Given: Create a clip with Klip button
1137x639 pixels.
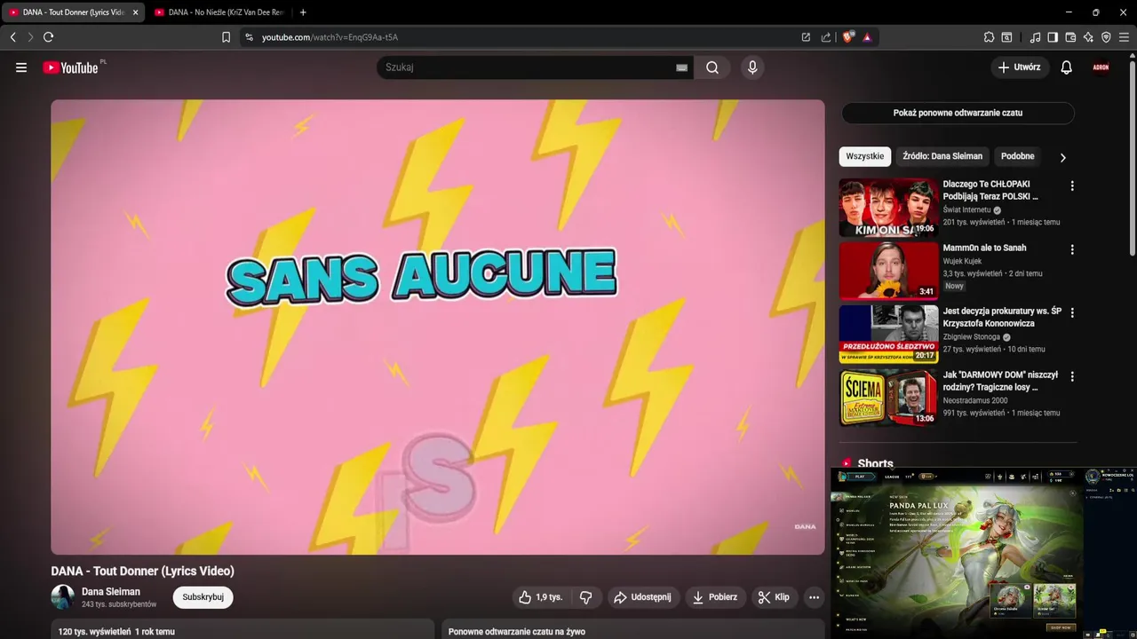Looking at the screenshot, I should pos(774,597).
